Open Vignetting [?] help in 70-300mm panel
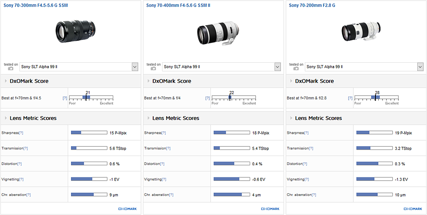Viewport: 427px width, 215px height. coord(21,179)
